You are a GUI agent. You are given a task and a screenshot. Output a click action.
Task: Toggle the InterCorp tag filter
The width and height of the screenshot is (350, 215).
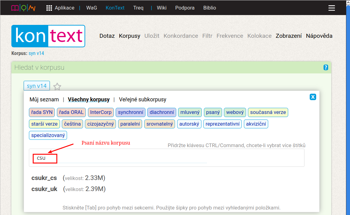[101, 112]
